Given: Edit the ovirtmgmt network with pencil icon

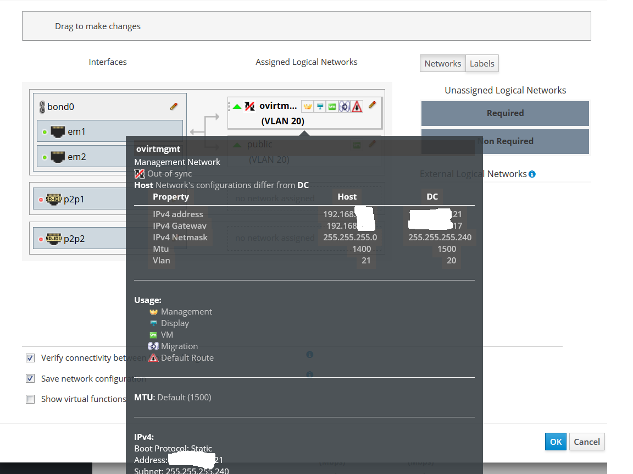Looking at the screenshot, I should pos(372,104).
